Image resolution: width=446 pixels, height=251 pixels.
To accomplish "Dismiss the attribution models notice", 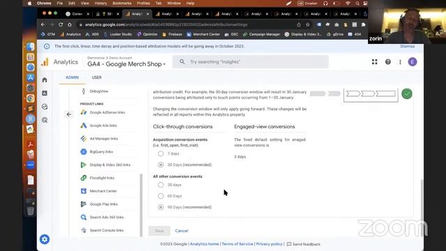I will tap(407, 46).
